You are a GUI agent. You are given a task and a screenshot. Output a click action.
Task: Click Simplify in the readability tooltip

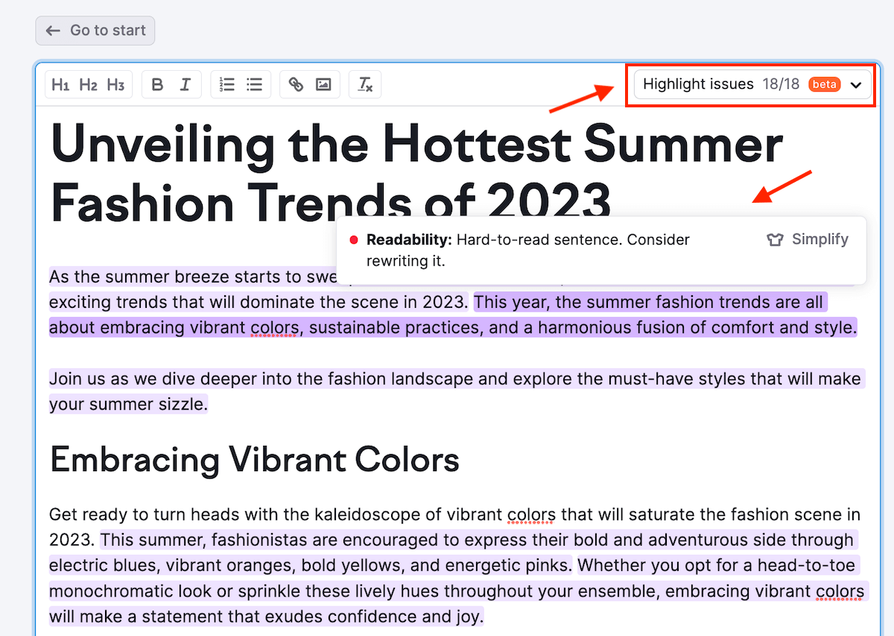(x=819, y=239)
